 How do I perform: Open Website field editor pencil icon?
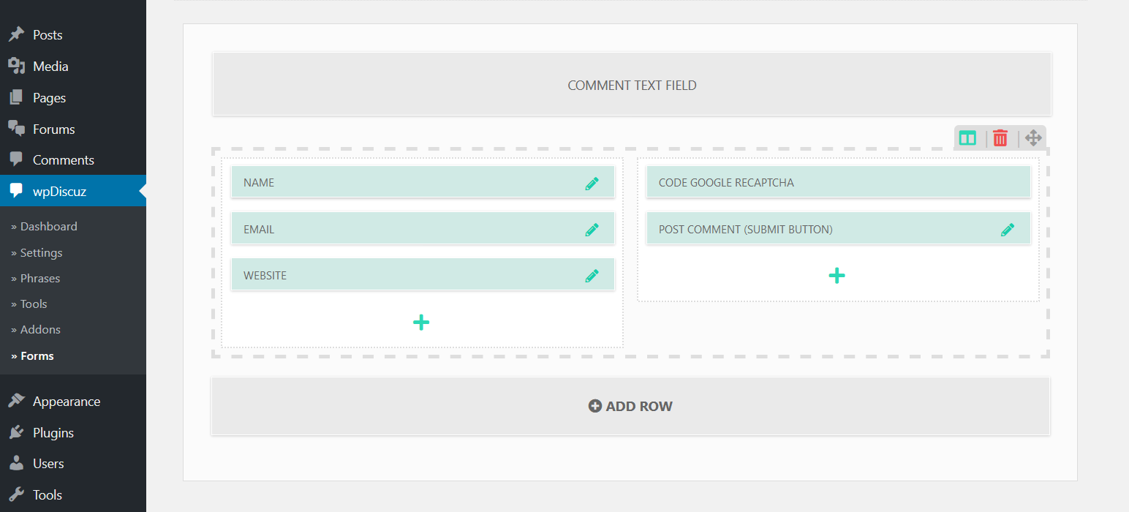coord(592,276)
